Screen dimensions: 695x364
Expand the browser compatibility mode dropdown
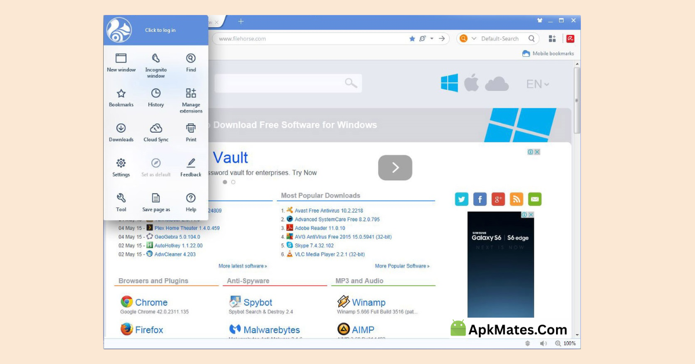(x=431, y=38)
